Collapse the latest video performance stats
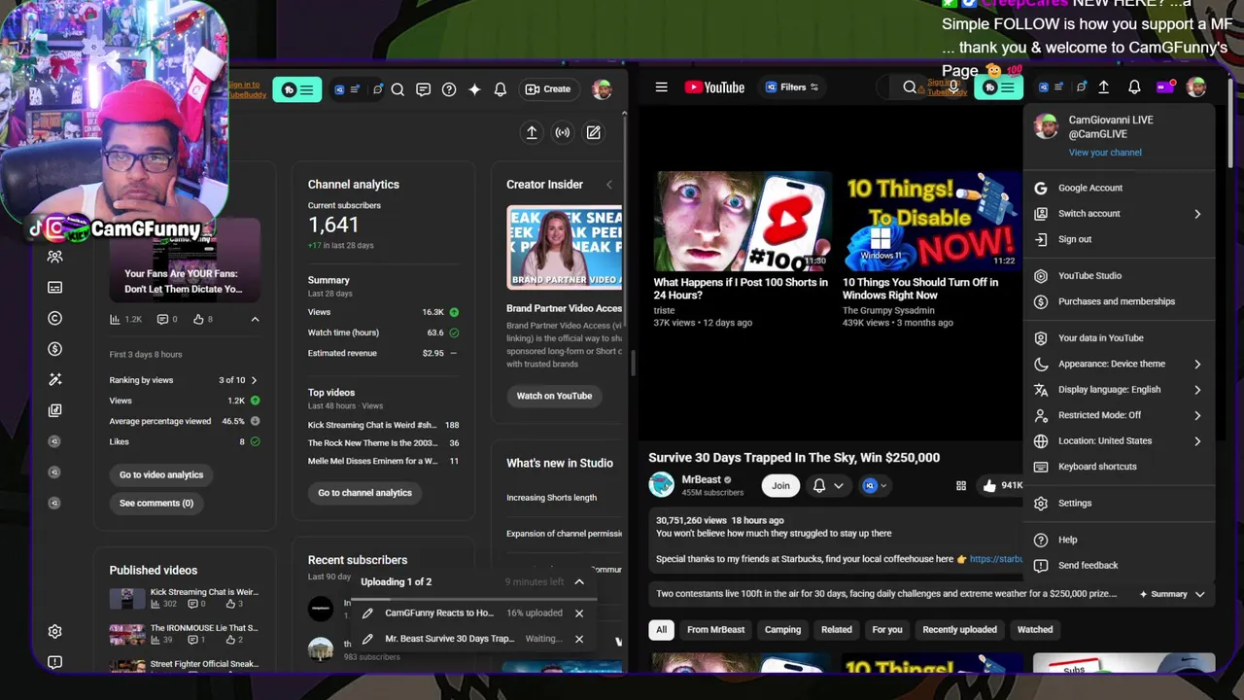The image size is (1244, 700). tap(255, 319)
